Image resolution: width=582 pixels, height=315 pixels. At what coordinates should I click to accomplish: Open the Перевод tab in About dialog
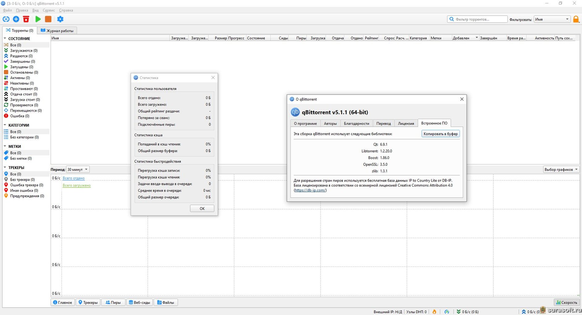[384, 123]
